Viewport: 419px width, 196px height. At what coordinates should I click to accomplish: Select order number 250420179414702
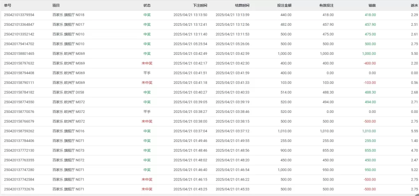[19, 44]
